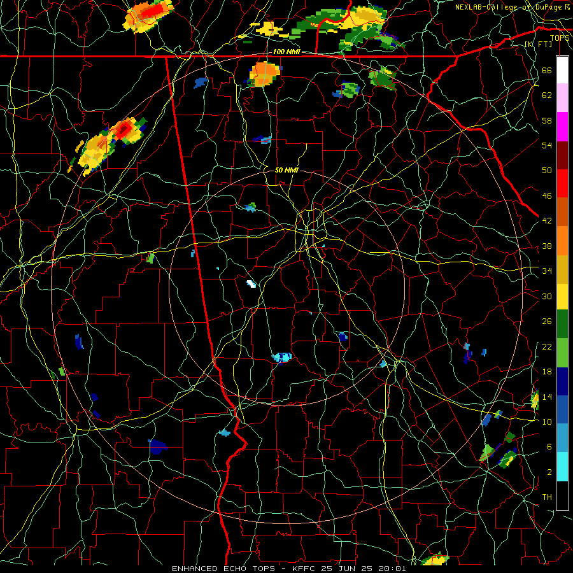
Task: Click legend value 30
Action: 547,296
